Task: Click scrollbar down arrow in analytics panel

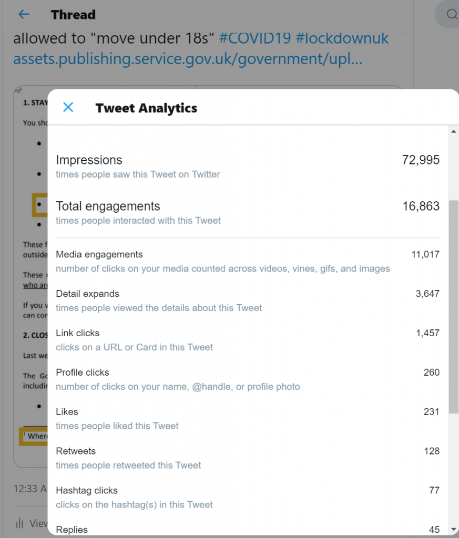Action: click(x=454, y=530)
